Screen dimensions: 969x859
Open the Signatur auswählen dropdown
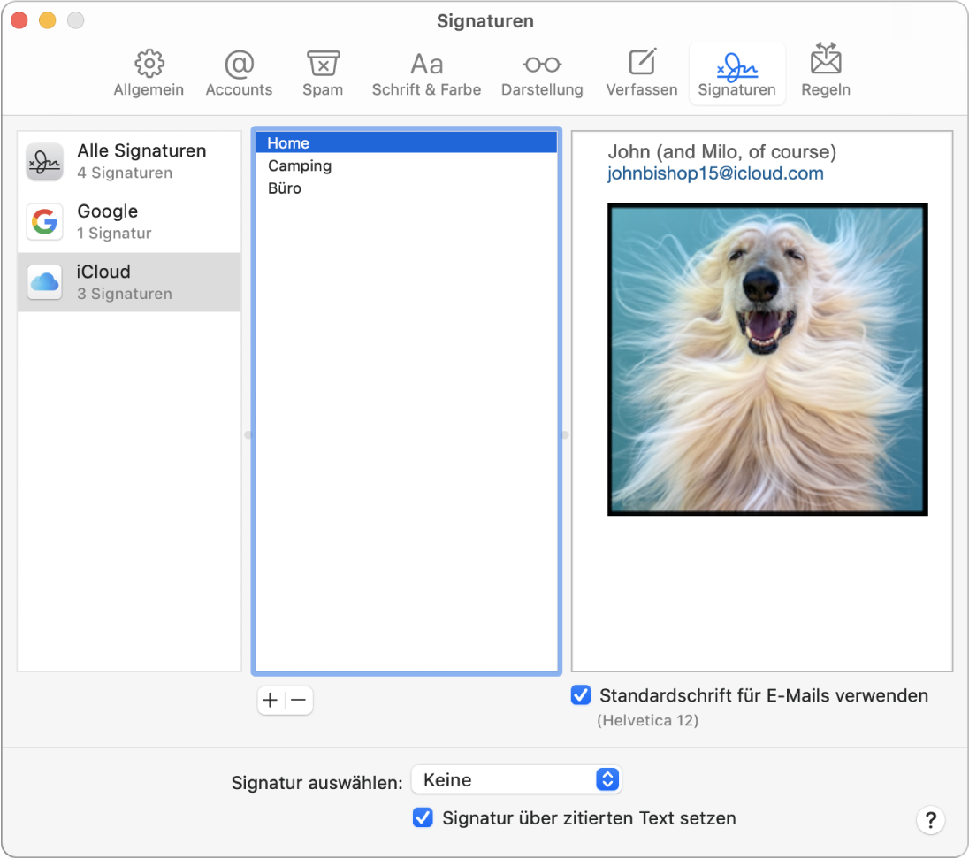coord(516,780)
